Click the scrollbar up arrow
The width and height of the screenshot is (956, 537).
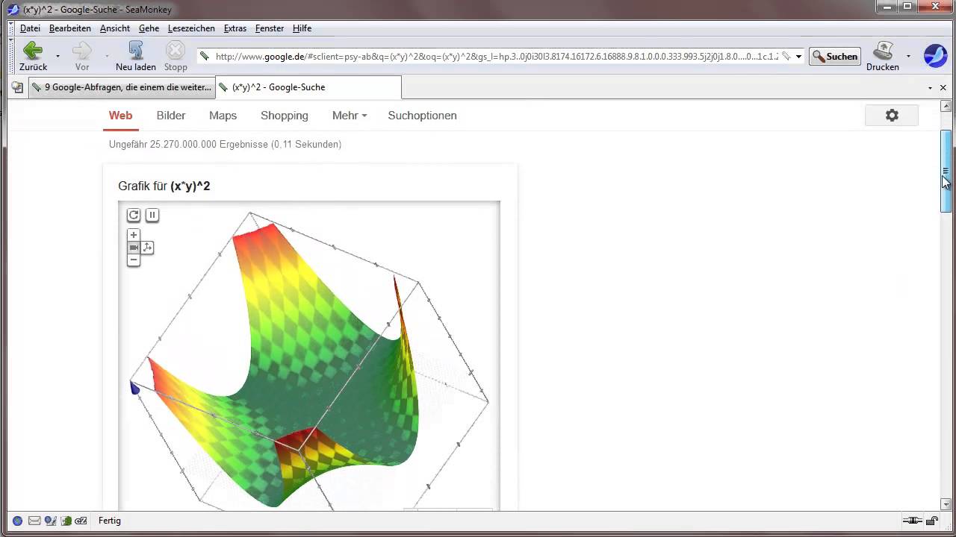coord(946,106)
